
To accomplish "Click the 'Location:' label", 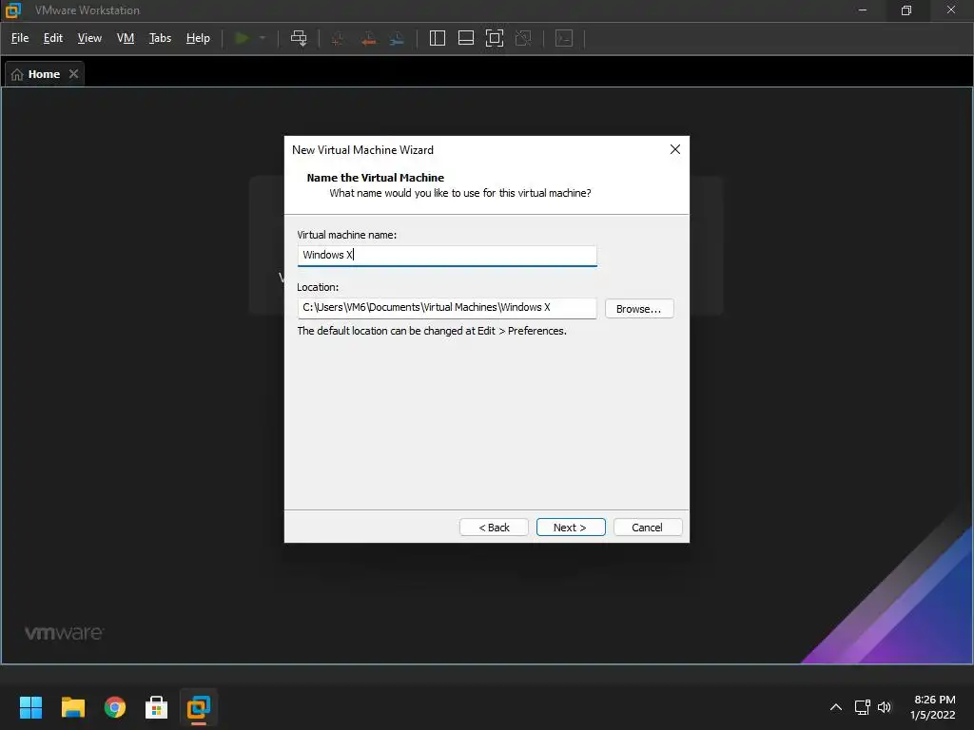I will pyautogui.click(x=318, y=287).
